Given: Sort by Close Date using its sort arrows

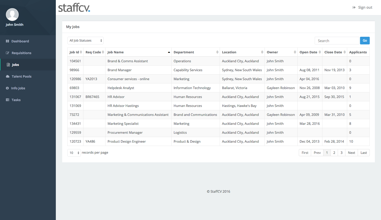Looking at the screenshot, I should 345,52.
